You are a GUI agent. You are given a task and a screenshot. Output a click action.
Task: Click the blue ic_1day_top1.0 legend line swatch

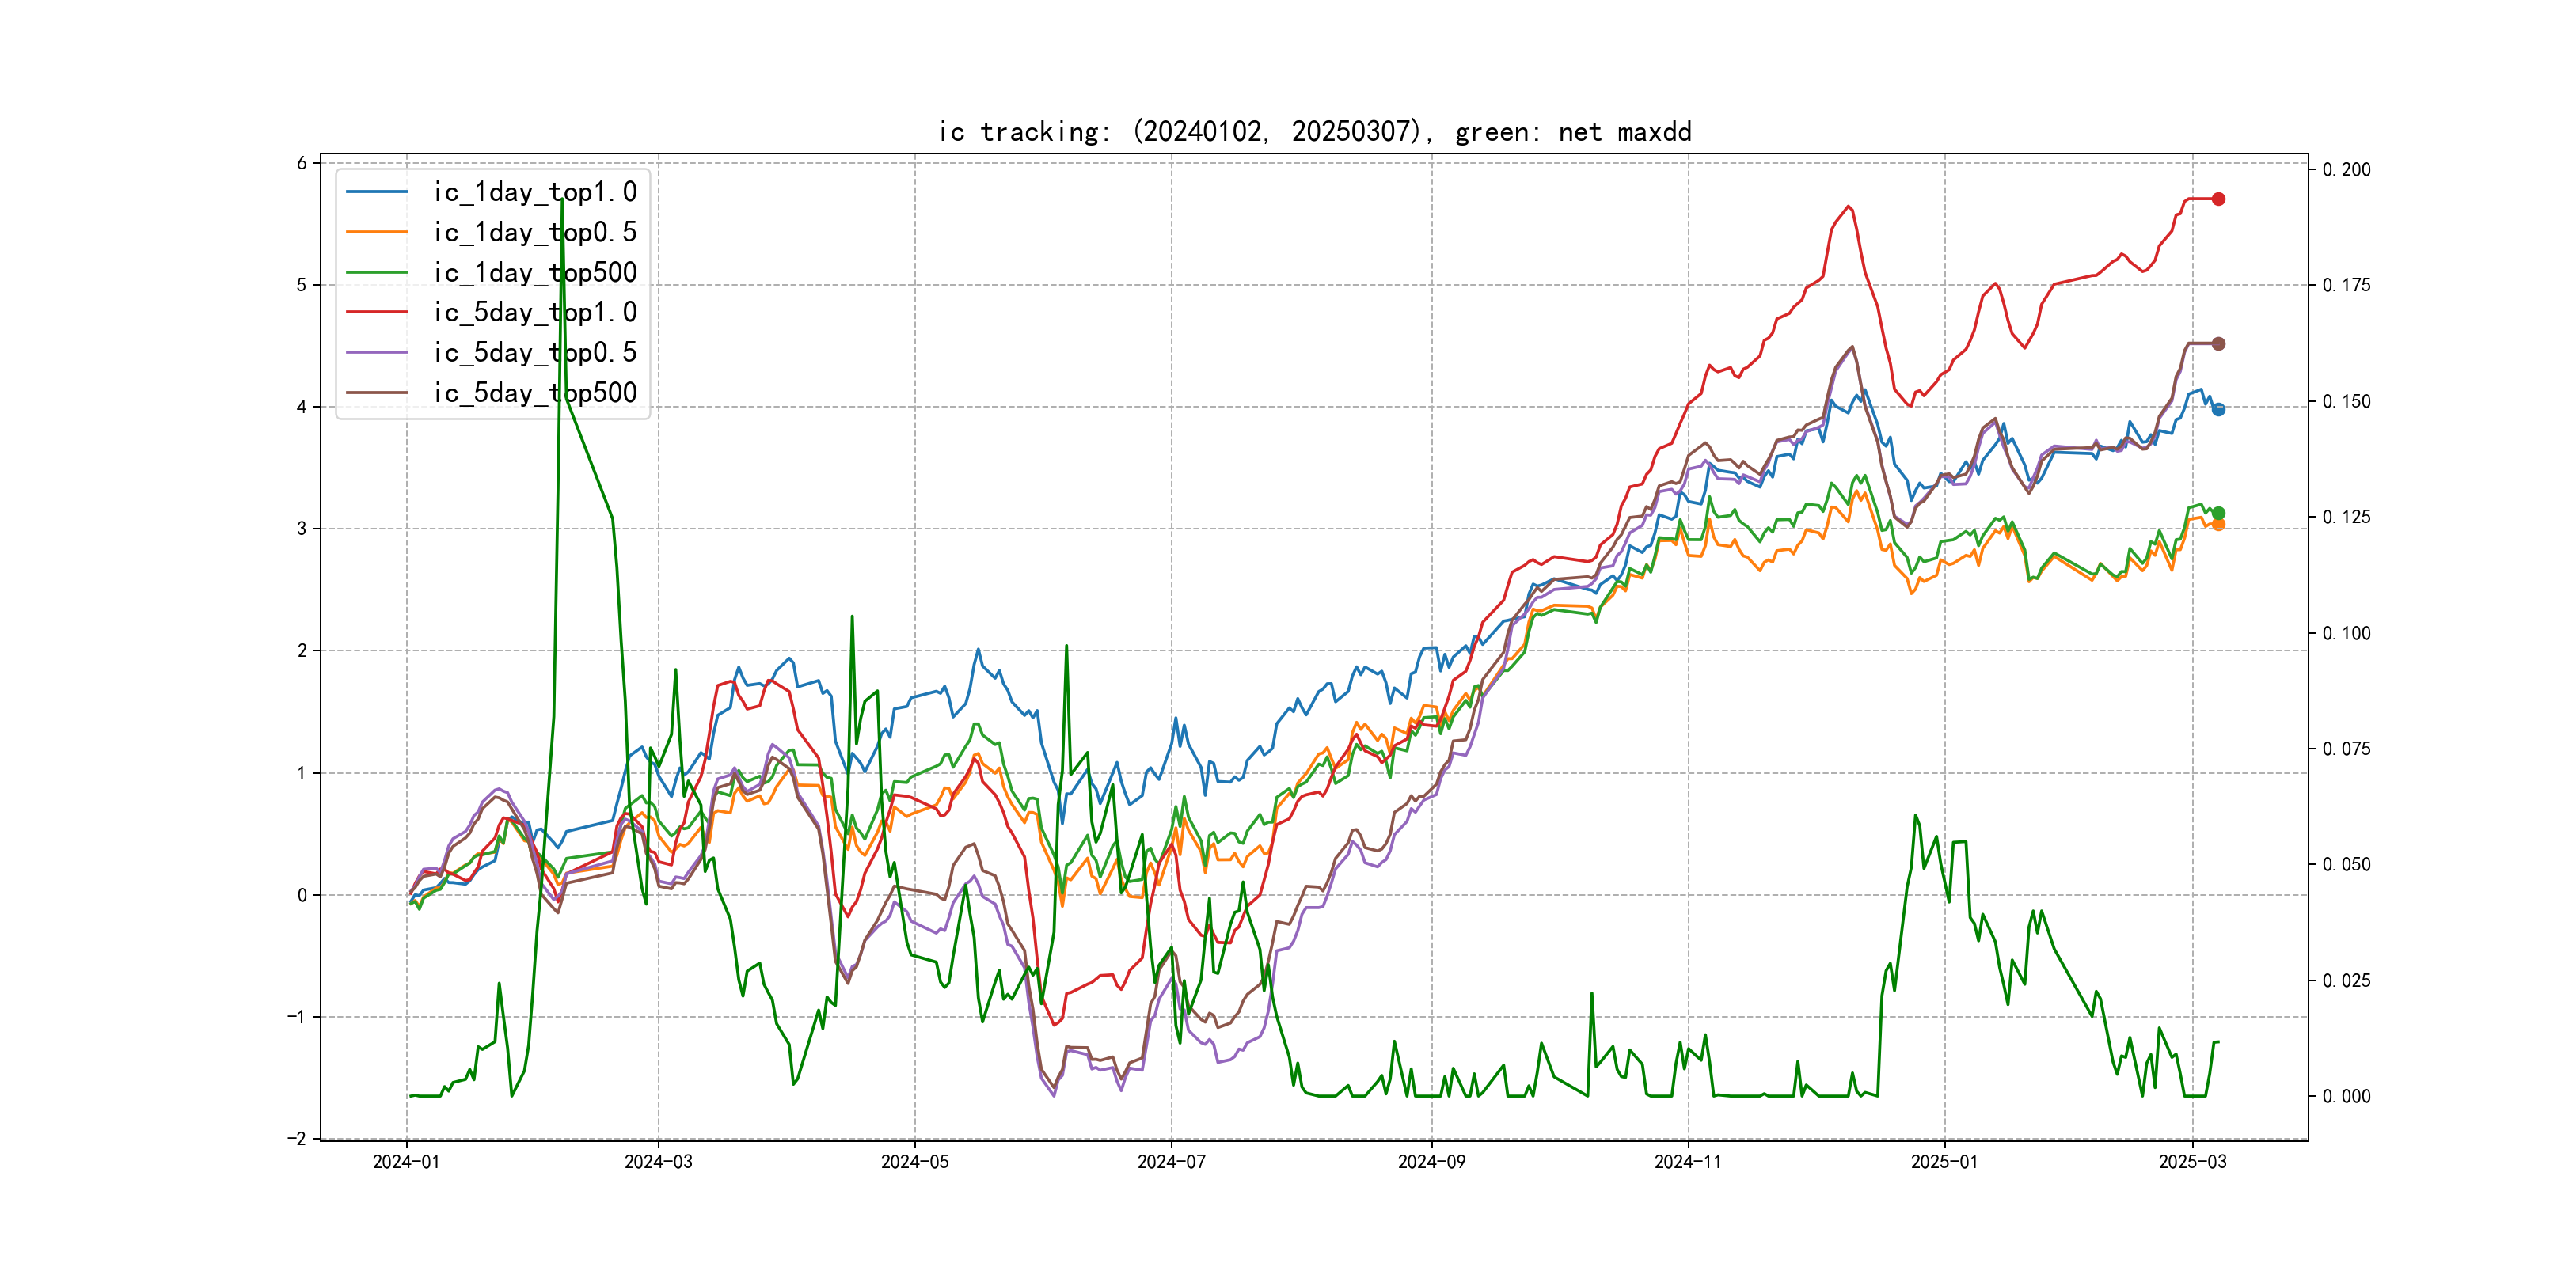376,192
